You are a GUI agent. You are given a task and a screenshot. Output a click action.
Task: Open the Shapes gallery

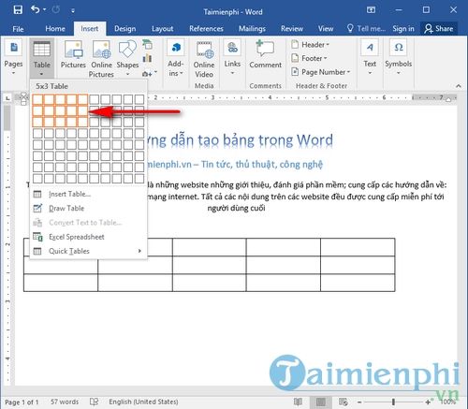tap(127, 58)
